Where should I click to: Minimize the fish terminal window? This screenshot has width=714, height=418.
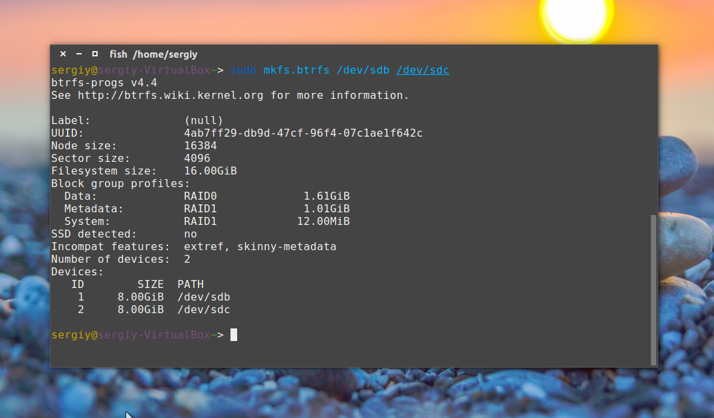point(79,54)
